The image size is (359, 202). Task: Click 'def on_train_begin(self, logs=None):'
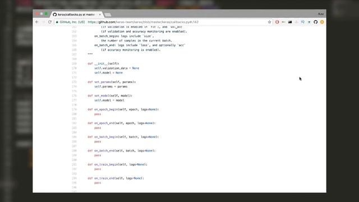(x=117, y=164)
